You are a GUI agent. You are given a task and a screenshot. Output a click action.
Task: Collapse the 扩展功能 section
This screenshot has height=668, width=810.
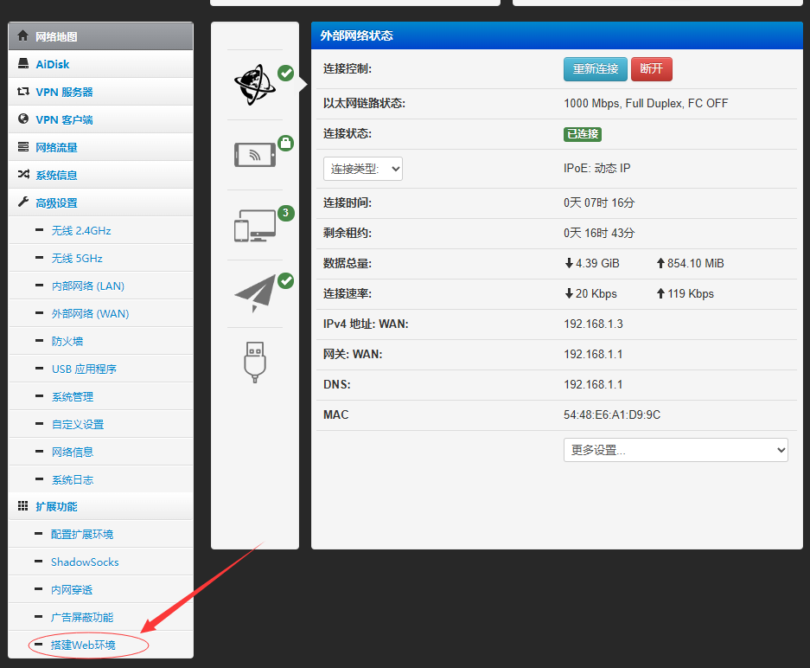(x=56, y=506)
